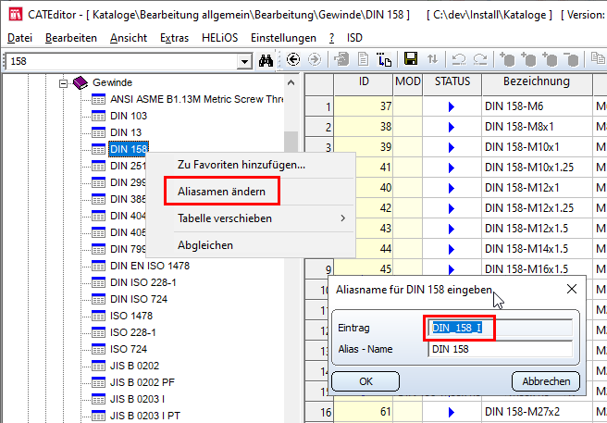Click blue status arrow in DIN 158-M12x1.5 row
The image size is (607, 423).
(x=451, y=229)
